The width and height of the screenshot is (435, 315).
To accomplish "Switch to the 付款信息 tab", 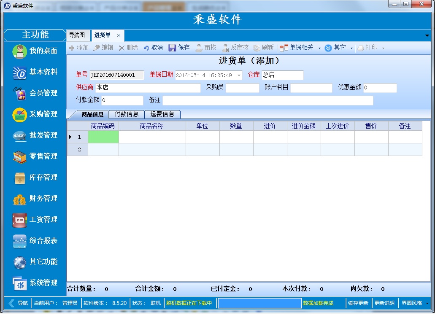I will (127, 114).
